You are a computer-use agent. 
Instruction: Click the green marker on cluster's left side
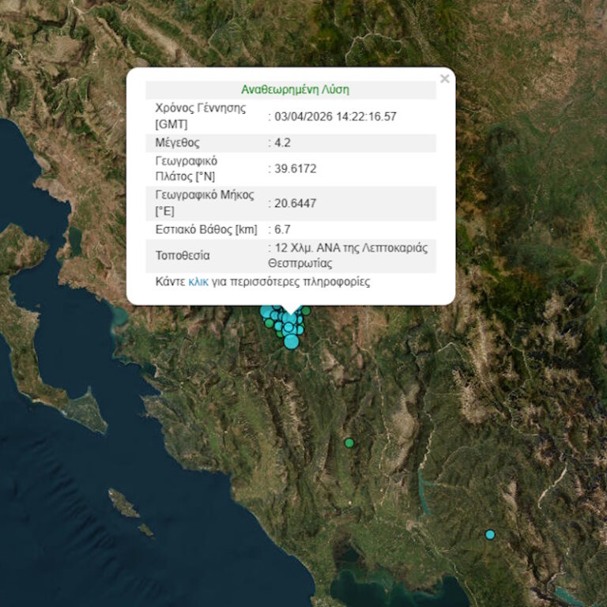(x=270, y=323)
